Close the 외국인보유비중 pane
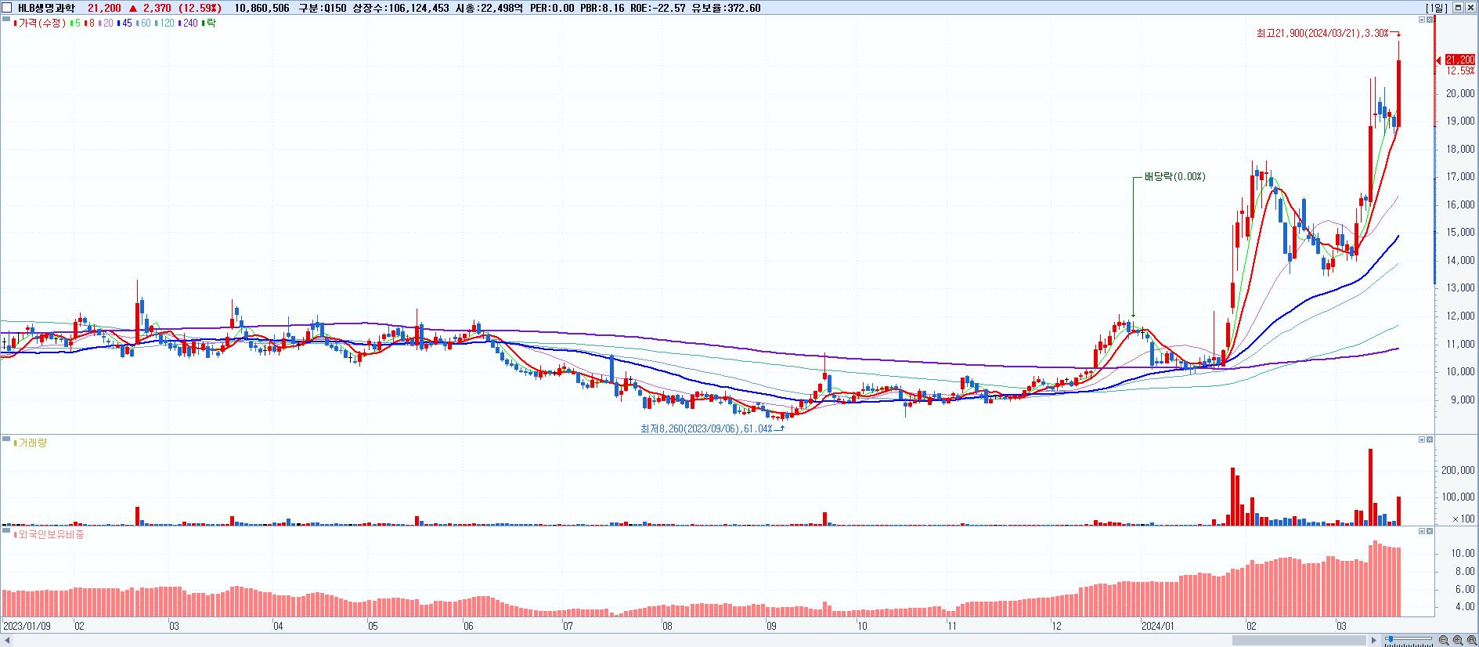The image size is (1479, 647). click(x=1430, y=531)
